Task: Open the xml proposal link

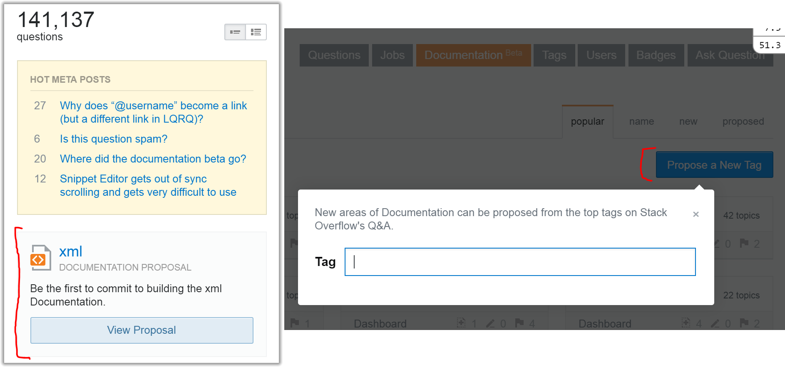Action: (70, 251)
